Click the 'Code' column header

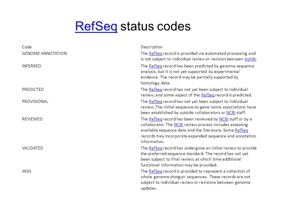[x=27, y=47]
